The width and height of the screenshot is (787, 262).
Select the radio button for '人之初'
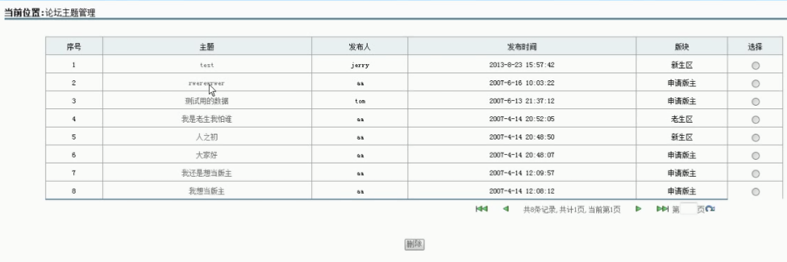[755, 137]
